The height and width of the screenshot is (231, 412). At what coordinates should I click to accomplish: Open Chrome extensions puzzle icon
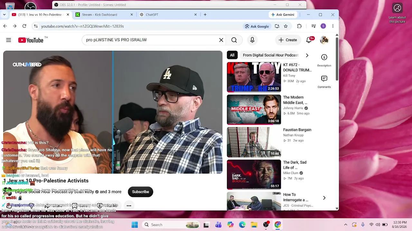click(x=299, y=26)
